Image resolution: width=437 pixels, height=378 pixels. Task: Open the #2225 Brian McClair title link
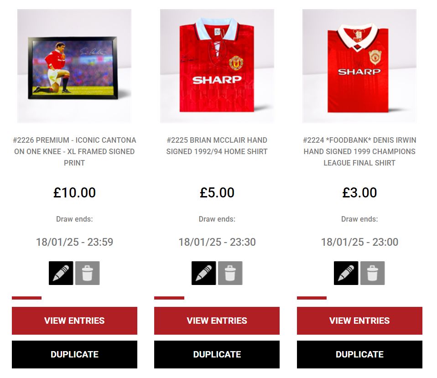217,146
